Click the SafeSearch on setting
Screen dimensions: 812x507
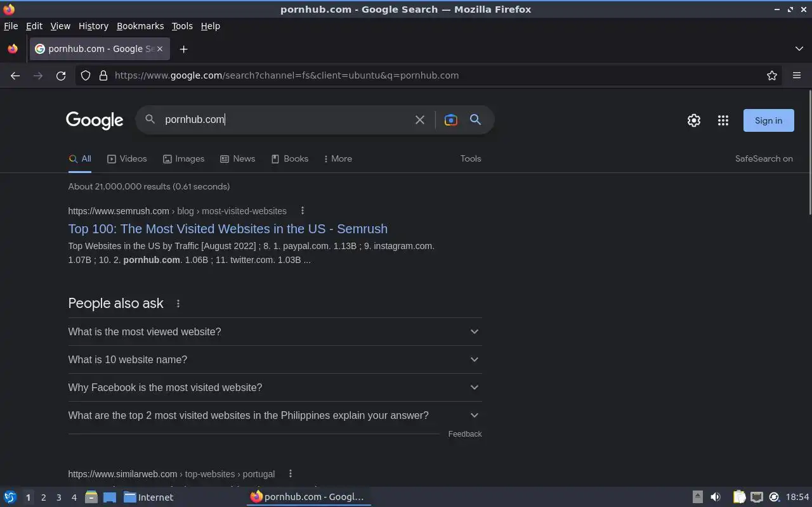pyautogui.click(x=764, y=159)
